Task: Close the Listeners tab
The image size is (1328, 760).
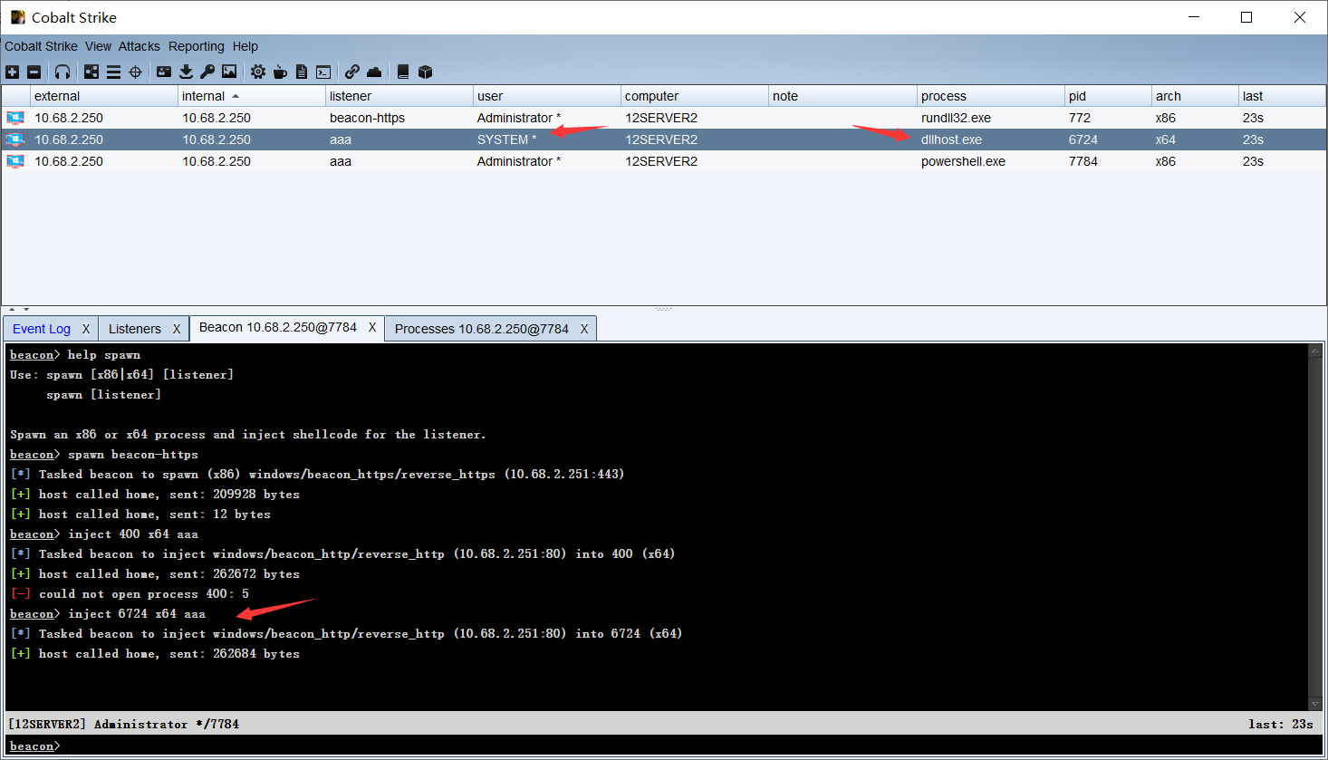Action: pyautogui.click(x=177, y=329)
